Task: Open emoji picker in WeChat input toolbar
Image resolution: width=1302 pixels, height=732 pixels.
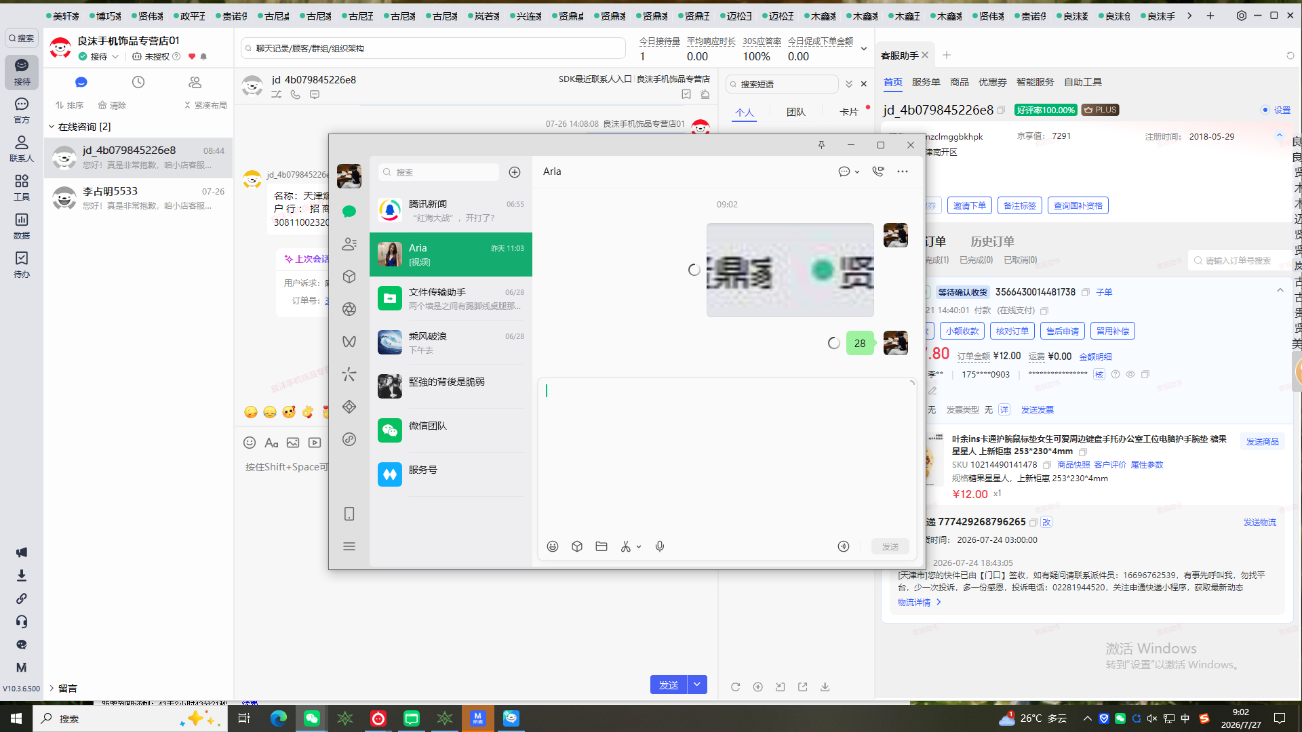Action: tap(553, 546)
